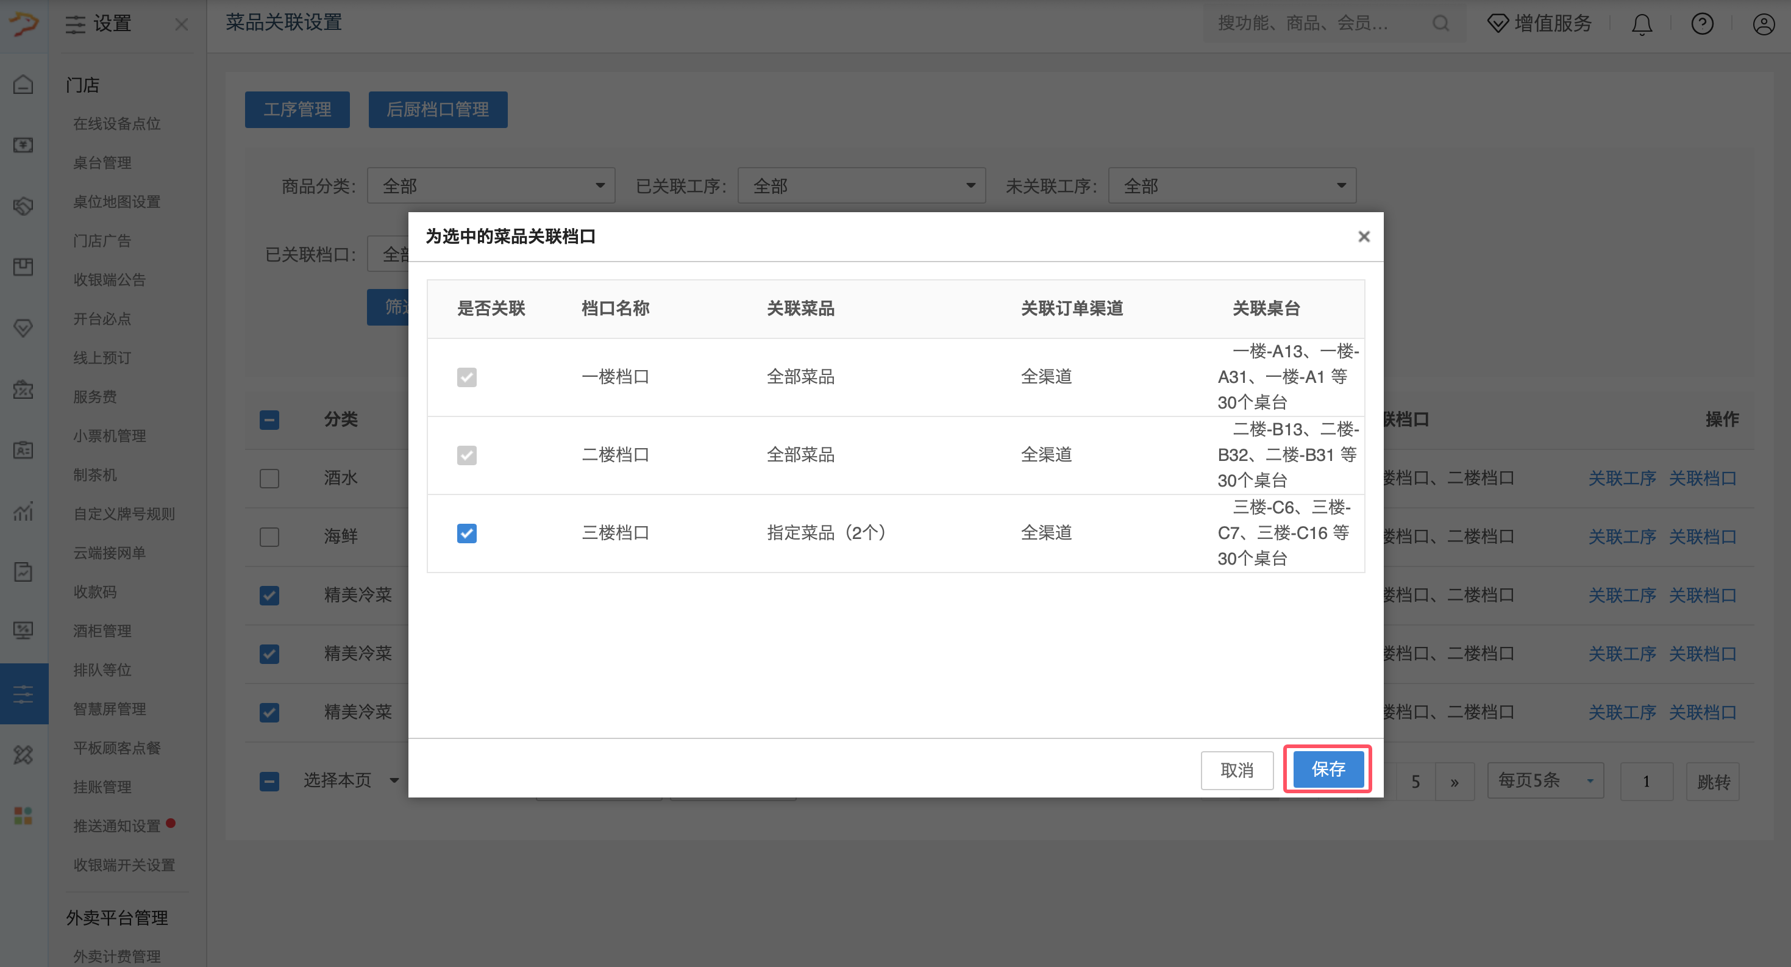
Task: Click 关联档口 link in 海鲜 row
Action: 1703,537
